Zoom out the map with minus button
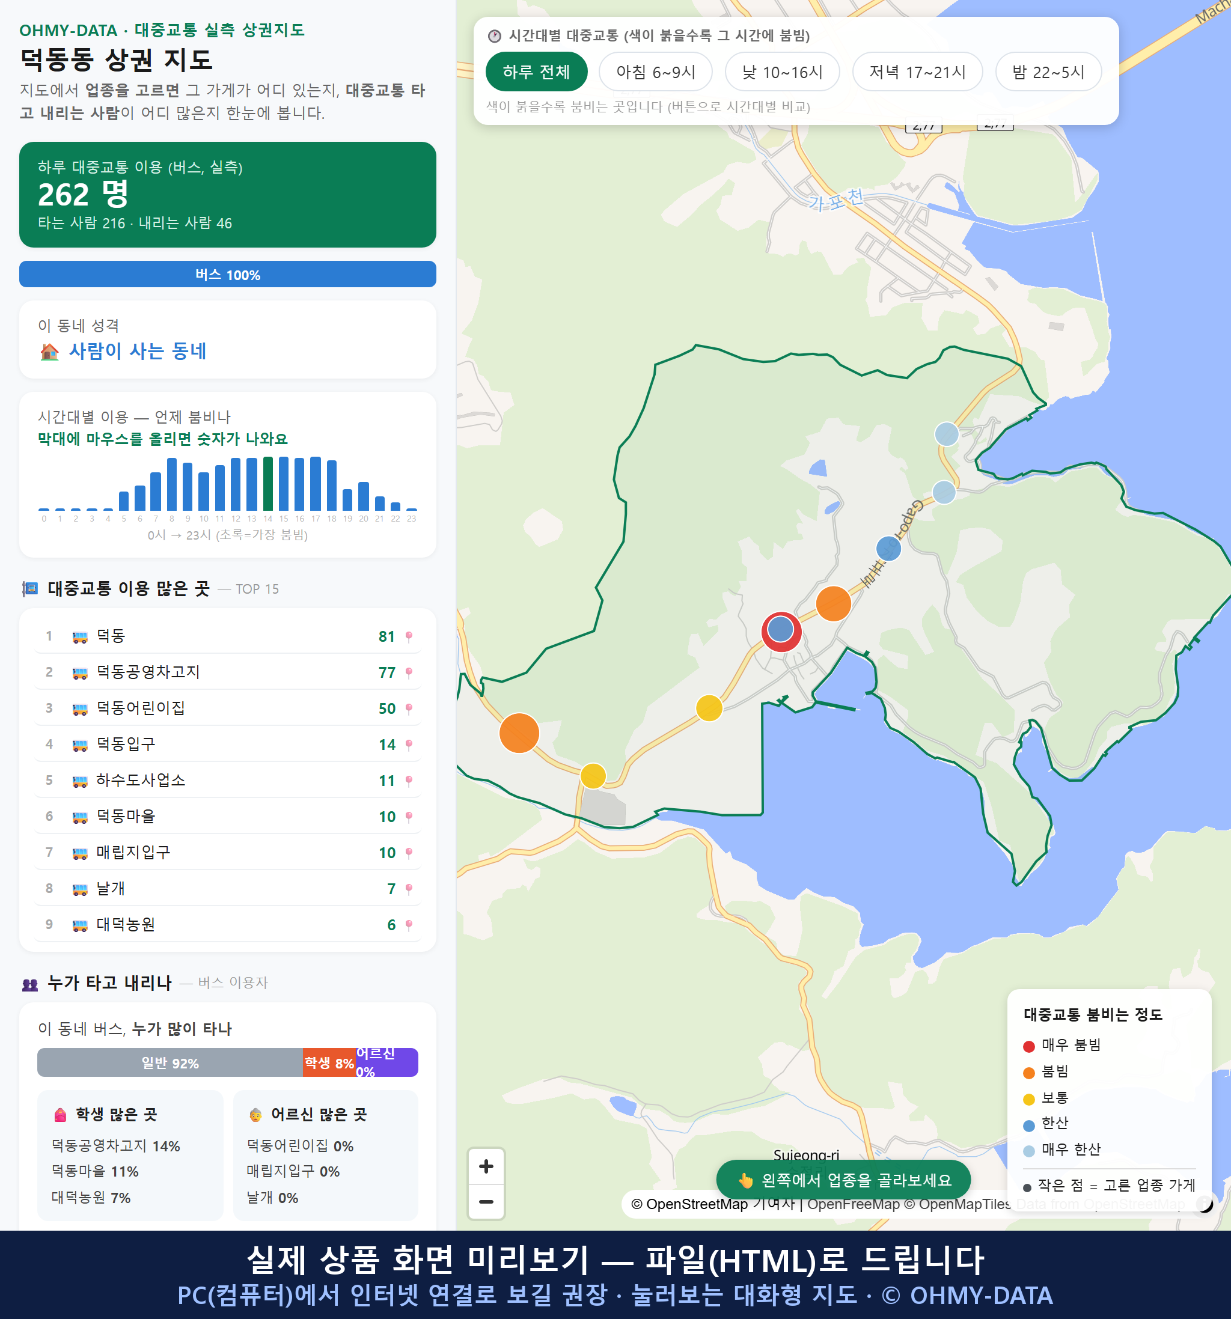1231x1319 pixels. [486, 1202]
